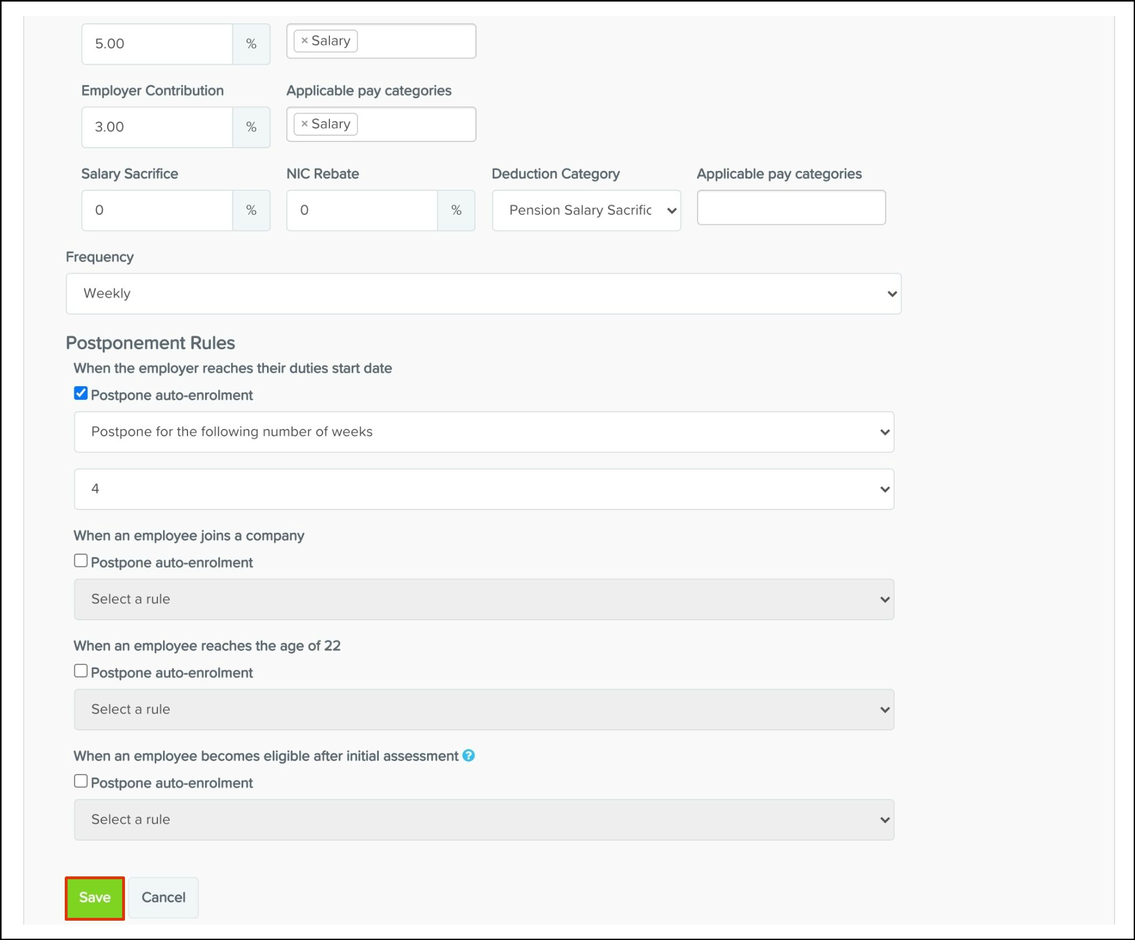Open Select a rule under initial assessment
This screenshot has height=940, width=1135.
coord(483,820)
